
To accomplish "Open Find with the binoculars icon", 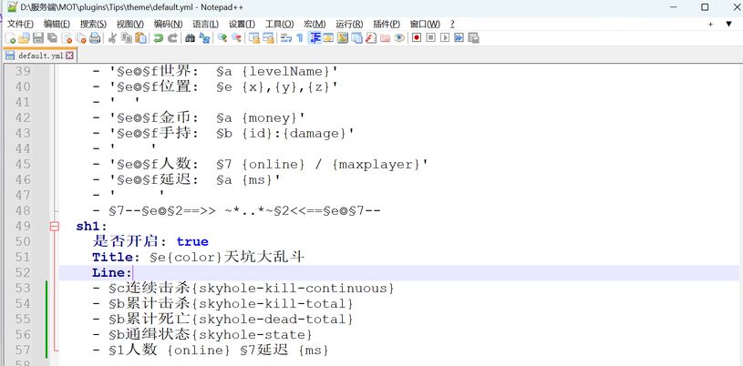I will (190, 38).
